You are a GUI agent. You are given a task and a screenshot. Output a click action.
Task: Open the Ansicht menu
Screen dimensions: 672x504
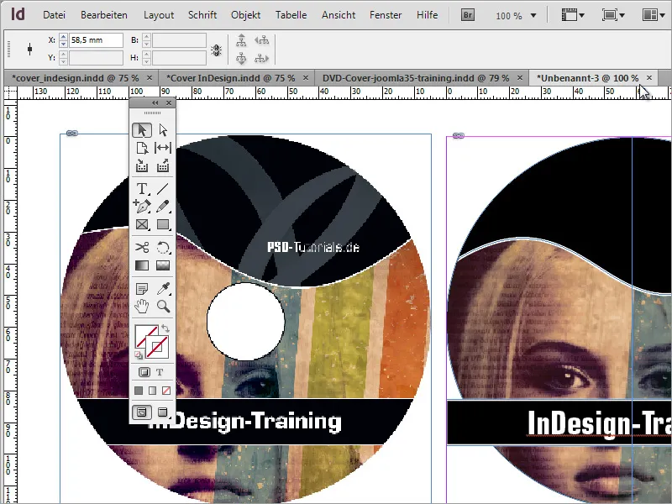click(x=339, y=15)
